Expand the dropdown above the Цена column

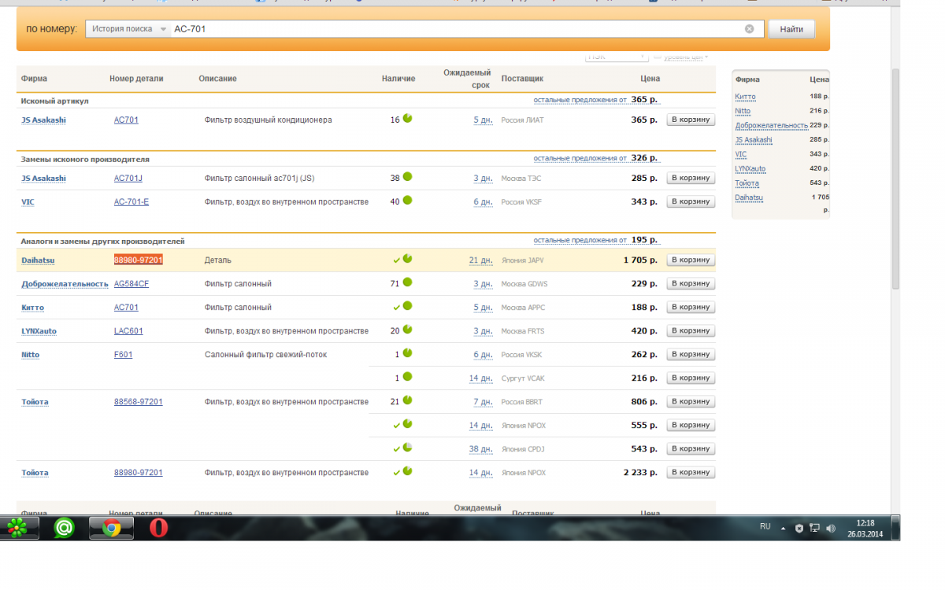tap(617, 57)
